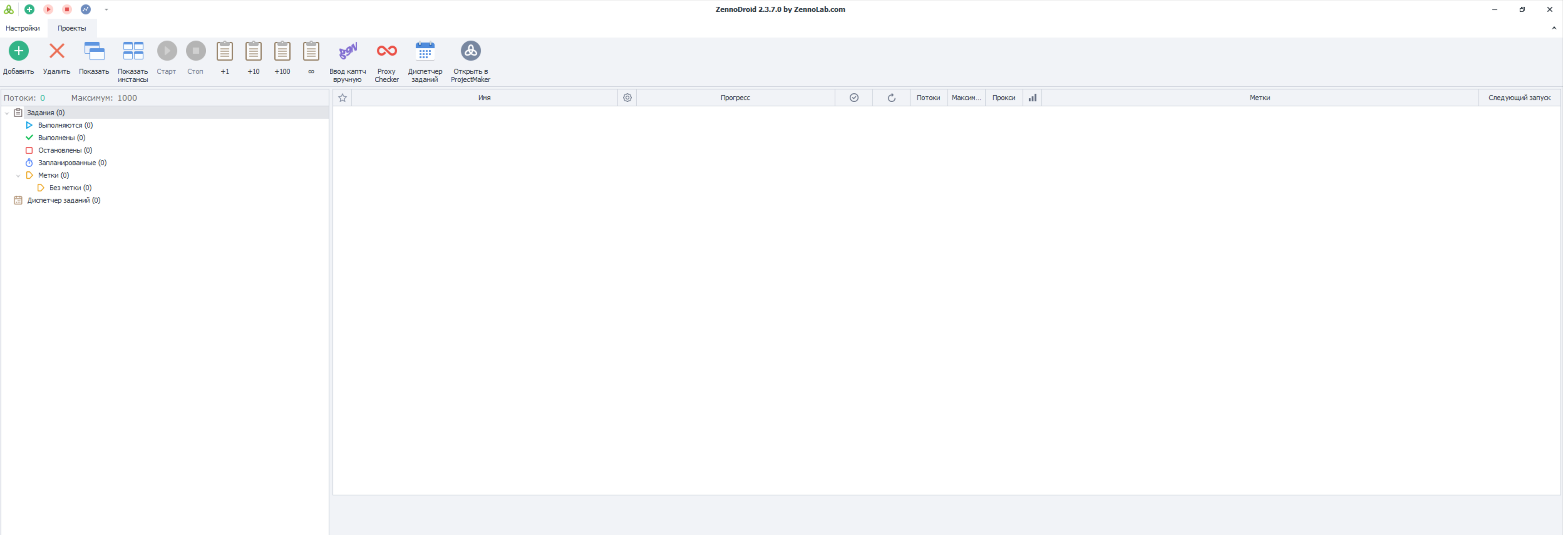Collapse the Метки tree node

18,176
